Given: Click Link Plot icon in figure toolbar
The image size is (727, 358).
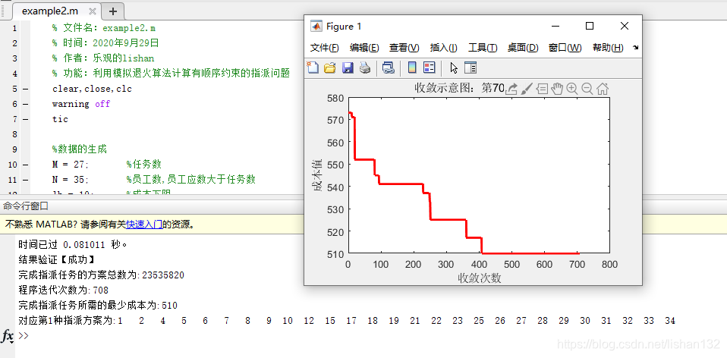Looking at the screenshot, I should pyautogui.click(x=388, y=68).
